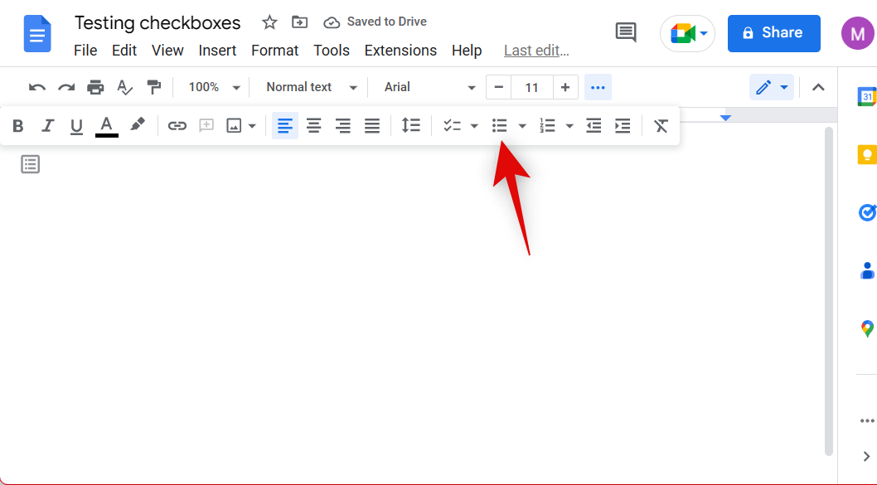
Task: Open the Extensions menu
Action: click(x=400, y=50)
